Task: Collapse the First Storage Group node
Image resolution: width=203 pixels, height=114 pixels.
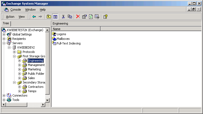Action: (14, 56)
